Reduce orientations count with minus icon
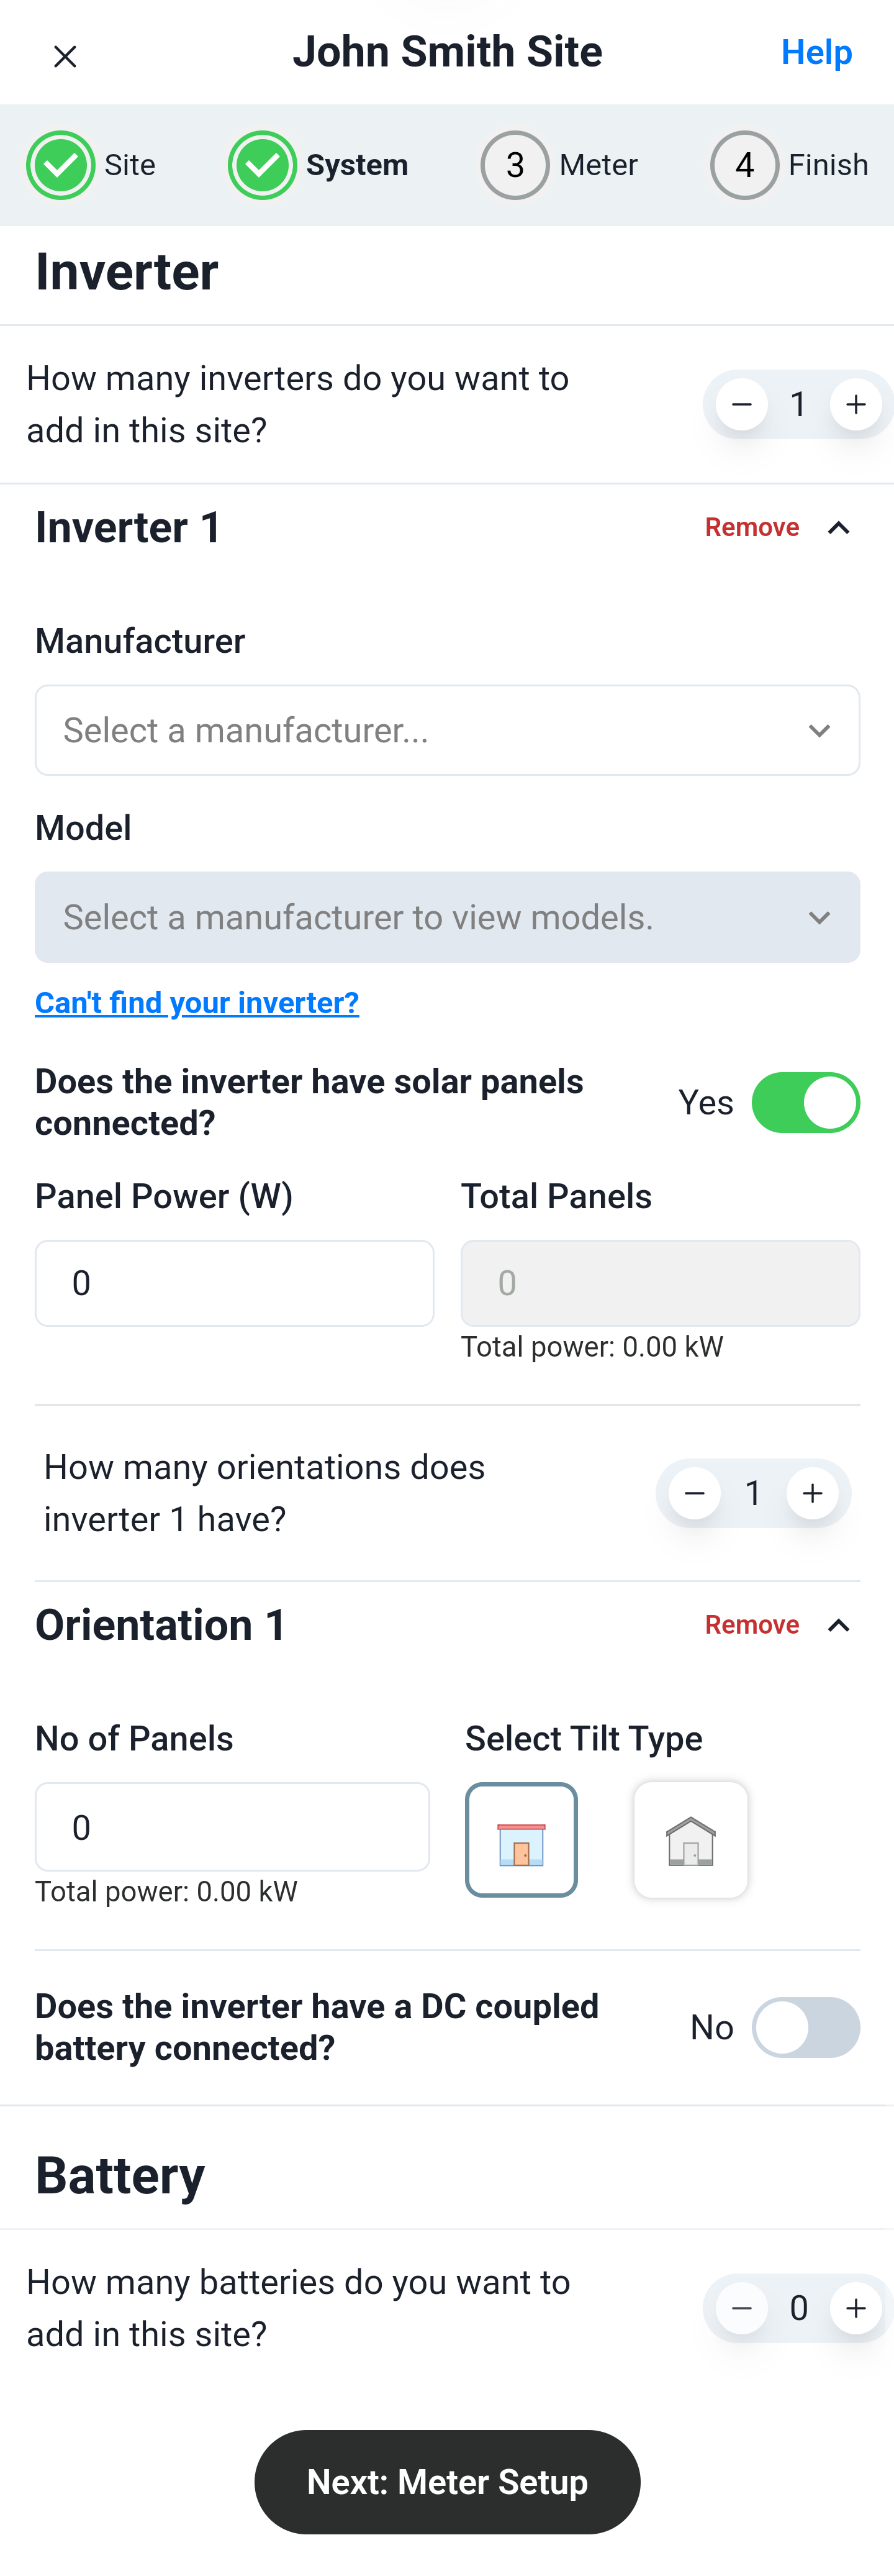 (695, 1493)
